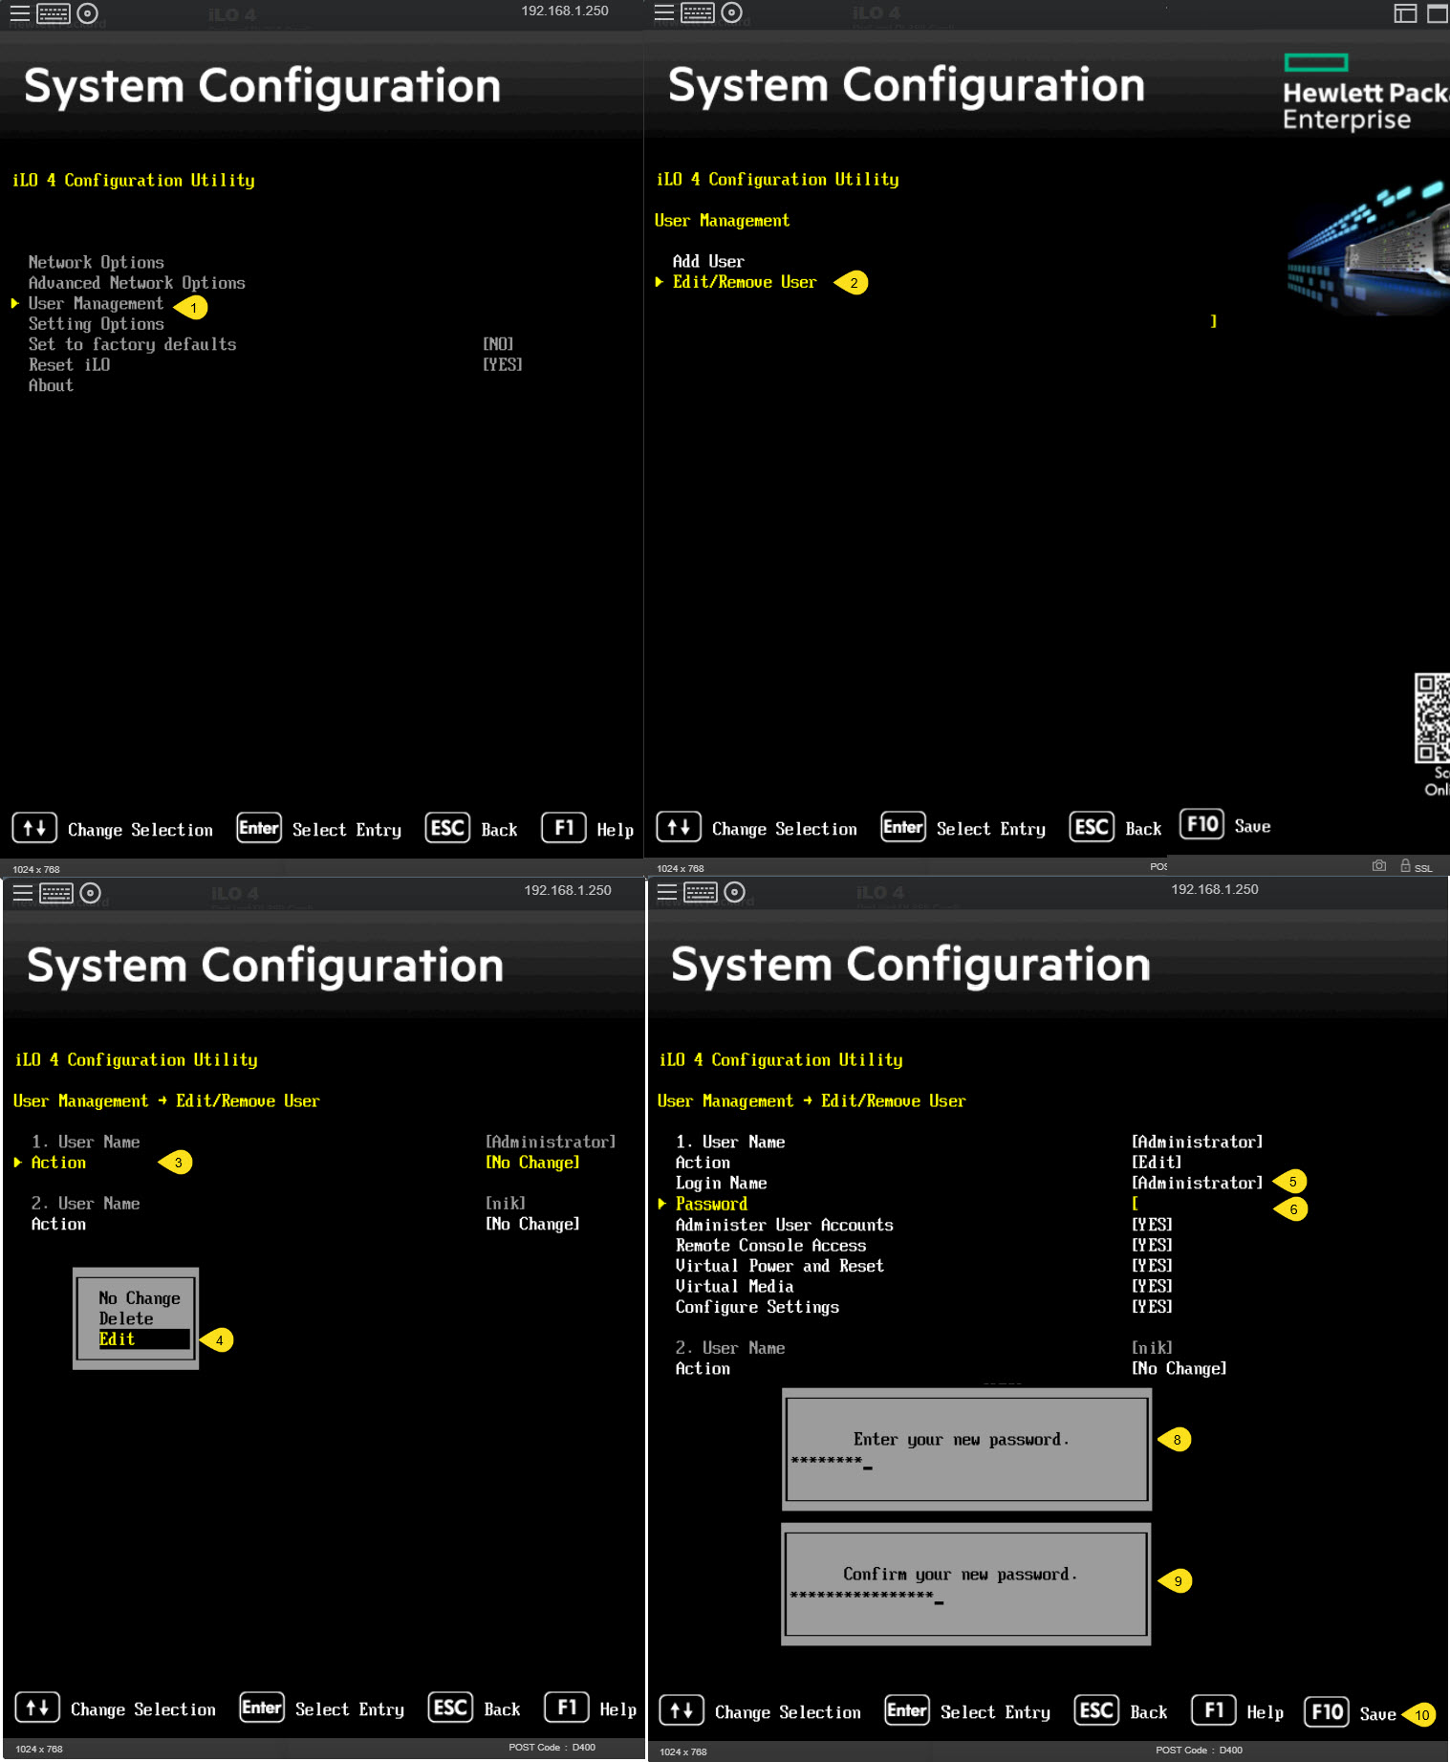Open virtual keyboard icon in main menu console
Image resolution: width=1450 pixels, height=1762 pixels.
pos(54,13)
